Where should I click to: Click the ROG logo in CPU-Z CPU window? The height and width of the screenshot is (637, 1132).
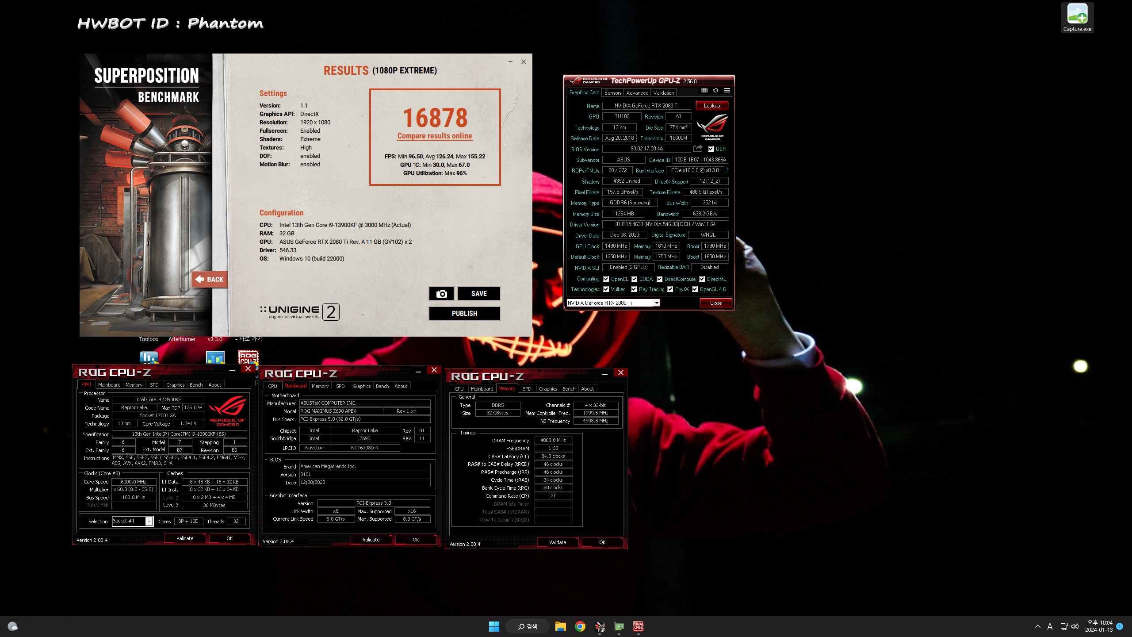coord(227,411)
